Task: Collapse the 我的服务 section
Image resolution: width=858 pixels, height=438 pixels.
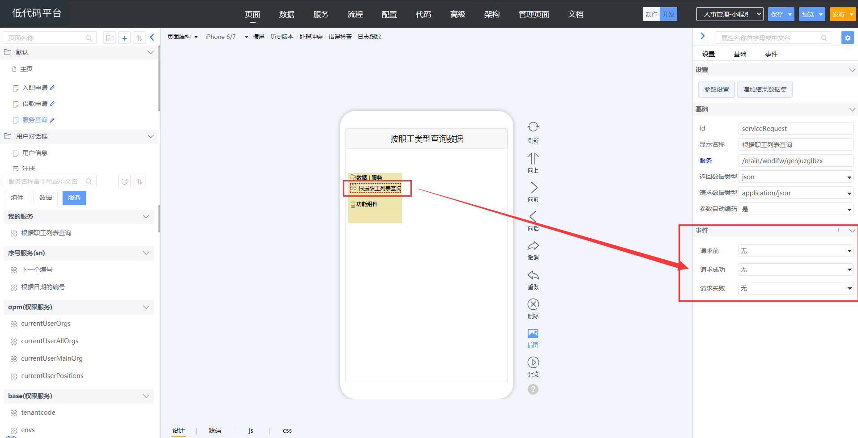Action: 146,216
